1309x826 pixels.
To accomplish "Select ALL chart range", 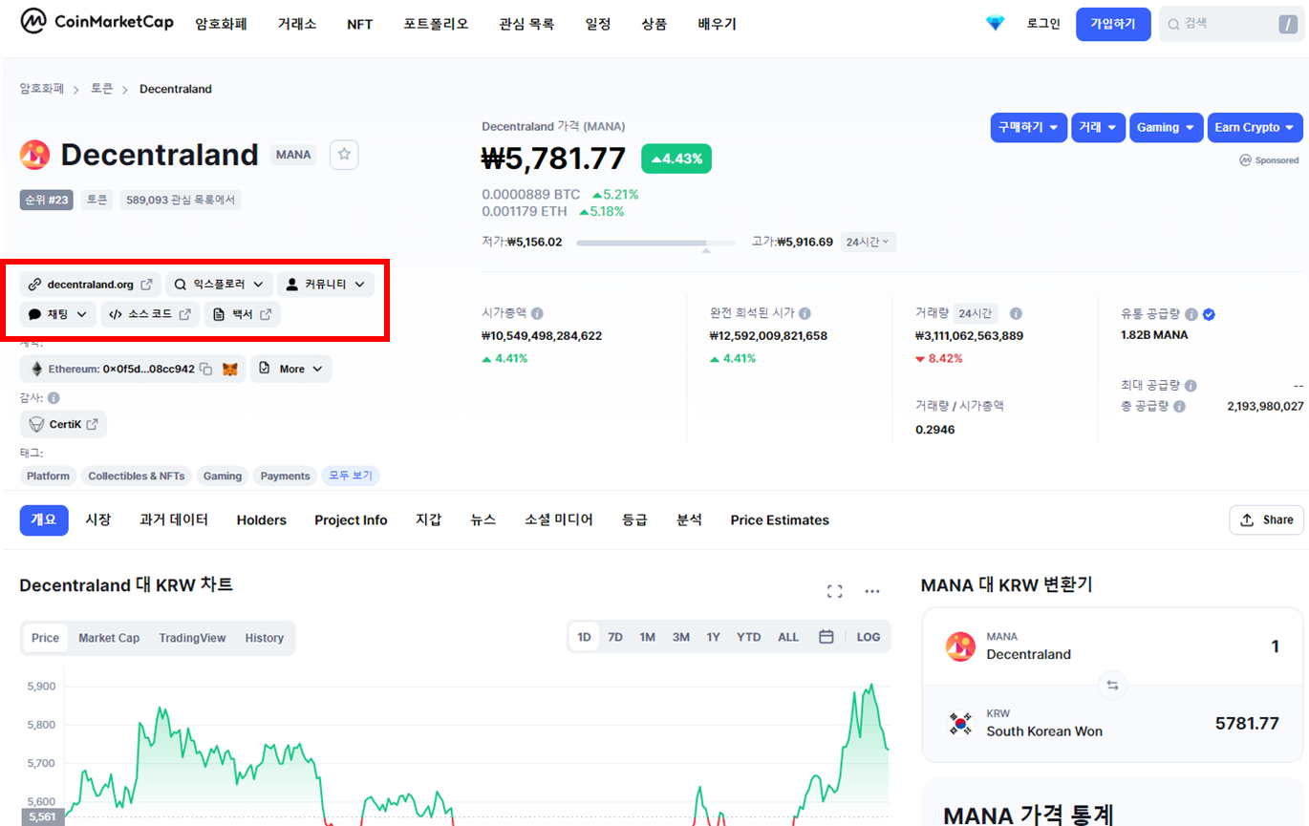I will (788, 637).
